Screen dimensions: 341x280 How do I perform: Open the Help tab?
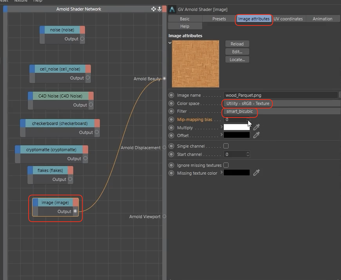pos(185,26)
